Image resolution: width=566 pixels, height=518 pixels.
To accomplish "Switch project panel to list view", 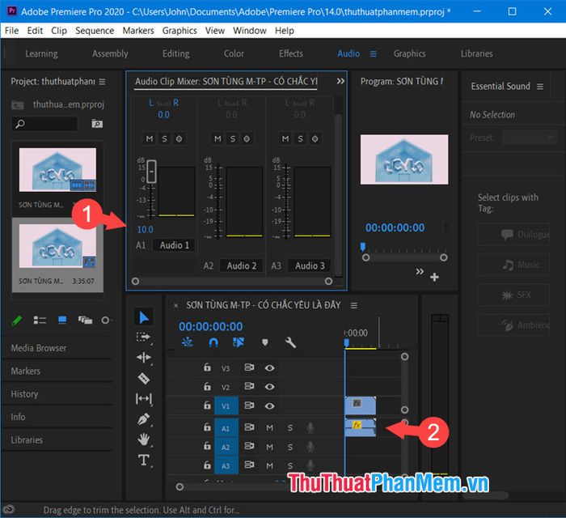I will (40, 320).
